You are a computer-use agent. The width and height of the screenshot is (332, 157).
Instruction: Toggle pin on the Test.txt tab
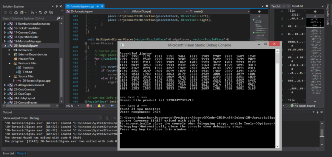[283, 6]
